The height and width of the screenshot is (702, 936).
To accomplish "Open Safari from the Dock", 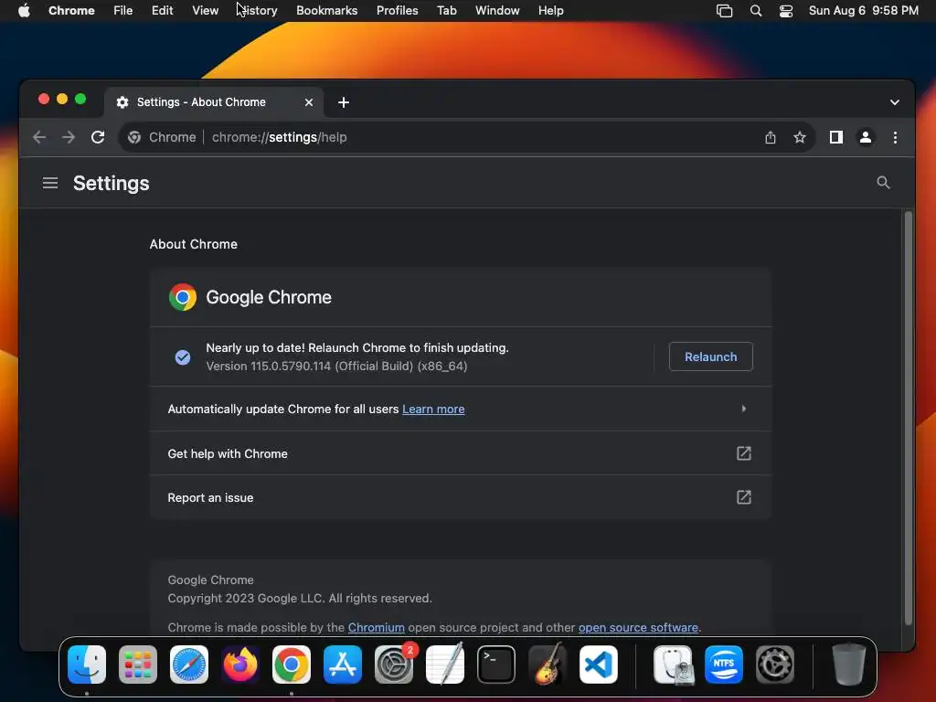I will pos(189,665).
